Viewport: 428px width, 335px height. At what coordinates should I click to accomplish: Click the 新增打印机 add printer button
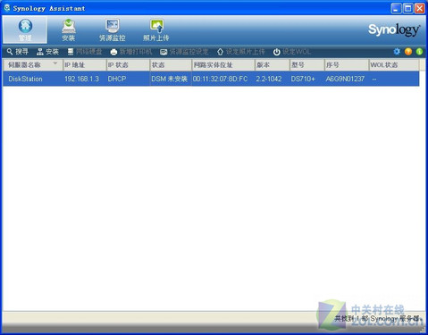(x=131, y=52)
